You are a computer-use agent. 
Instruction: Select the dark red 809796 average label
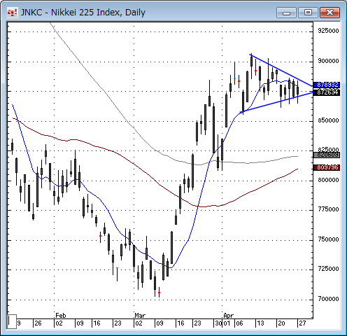(327, 167)
